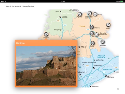
Task: Tap the VALLÈS ORIENTAL region label
Action: (x=101, y=56)
